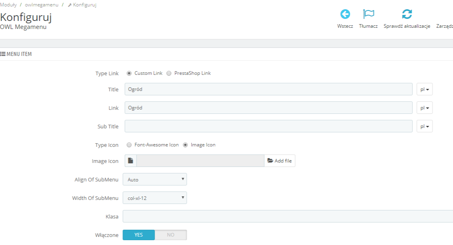Click into the Klasa input field
The height and width of the screenshot is (245, 453).
coord(288,216)
